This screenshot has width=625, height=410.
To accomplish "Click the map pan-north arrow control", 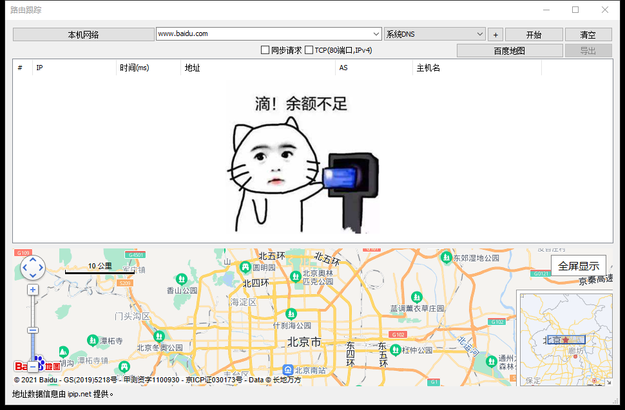I will (x=32, y=260).
